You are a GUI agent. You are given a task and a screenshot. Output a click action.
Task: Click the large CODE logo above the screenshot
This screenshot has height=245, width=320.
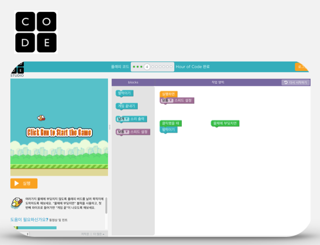point(36,32)
